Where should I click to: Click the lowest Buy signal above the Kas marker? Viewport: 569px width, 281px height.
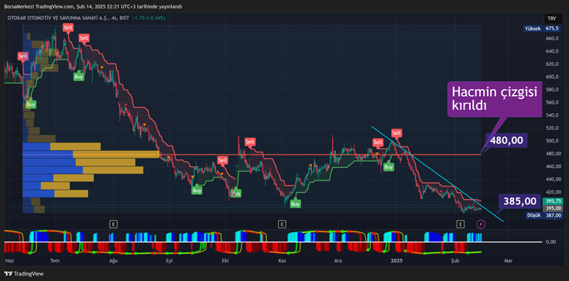pyautogui.click(x=296, y=204)
